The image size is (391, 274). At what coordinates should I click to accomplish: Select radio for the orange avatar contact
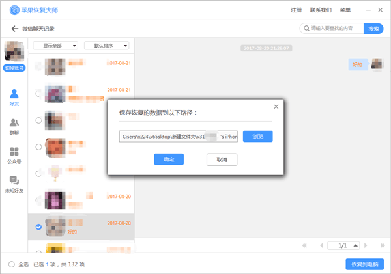[x=38, y=147]
